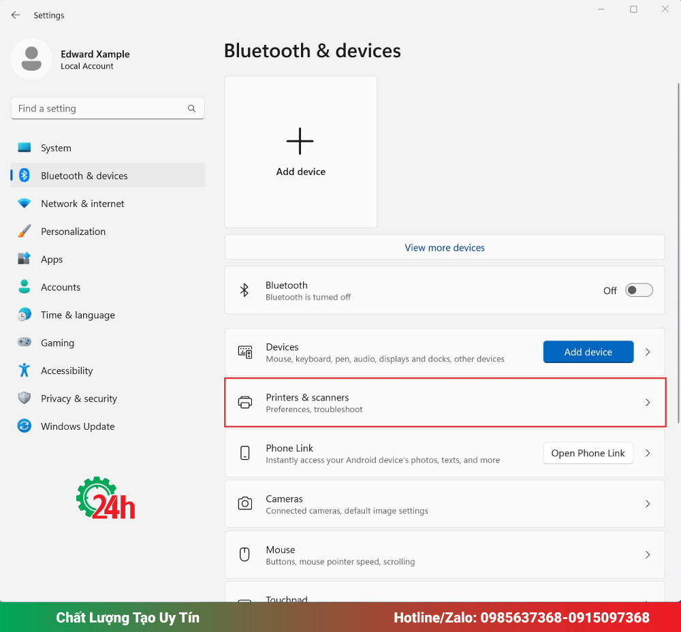Click the user profile avatar icon

coord(32,59)
